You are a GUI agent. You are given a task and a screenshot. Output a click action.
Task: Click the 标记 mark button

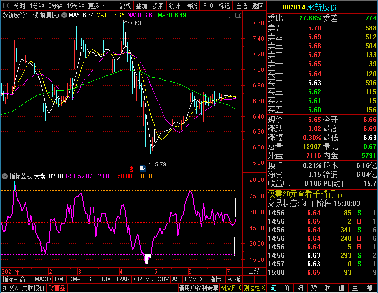224,6
